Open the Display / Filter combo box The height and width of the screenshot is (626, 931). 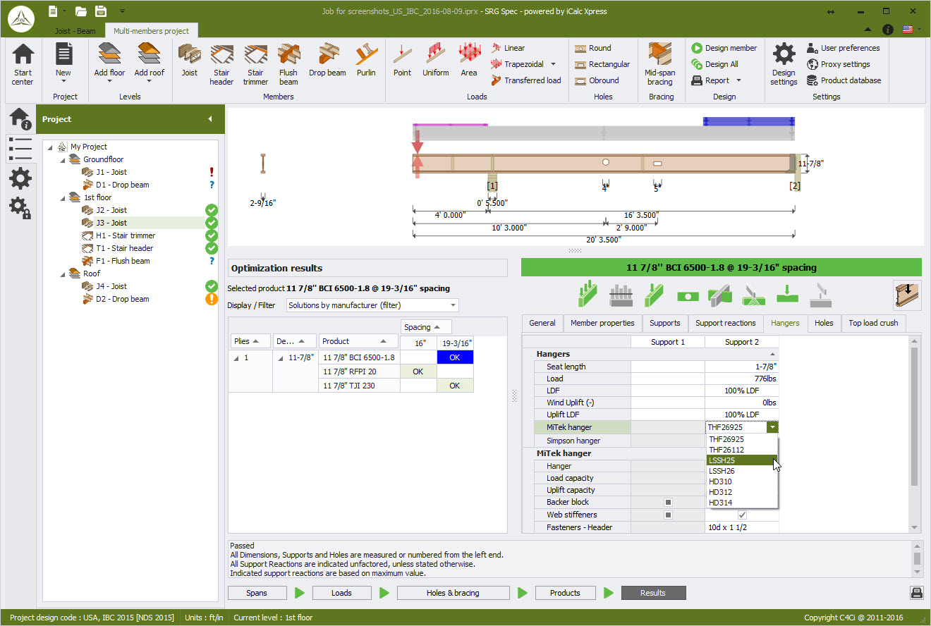372,305
